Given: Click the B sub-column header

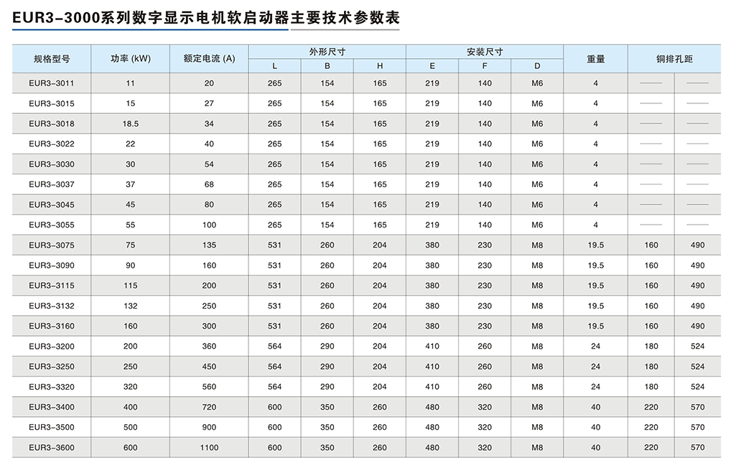Looking at the screenshot, I should point(327,65).
